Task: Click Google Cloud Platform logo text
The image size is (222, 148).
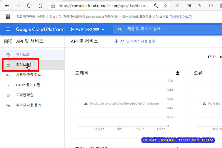Action: pyautogui.click(x=40, y=29)
